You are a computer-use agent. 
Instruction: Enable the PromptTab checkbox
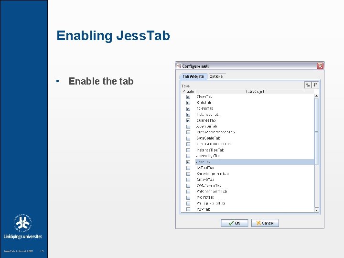pyautogui.click(x=188, y=197)
